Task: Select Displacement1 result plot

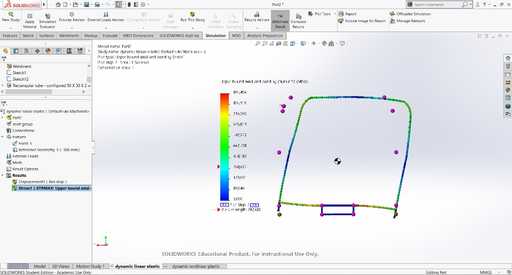Action: (x=39, y=182)
